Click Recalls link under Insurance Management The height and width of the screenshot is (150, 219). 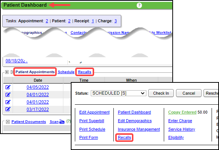point(125,137)
